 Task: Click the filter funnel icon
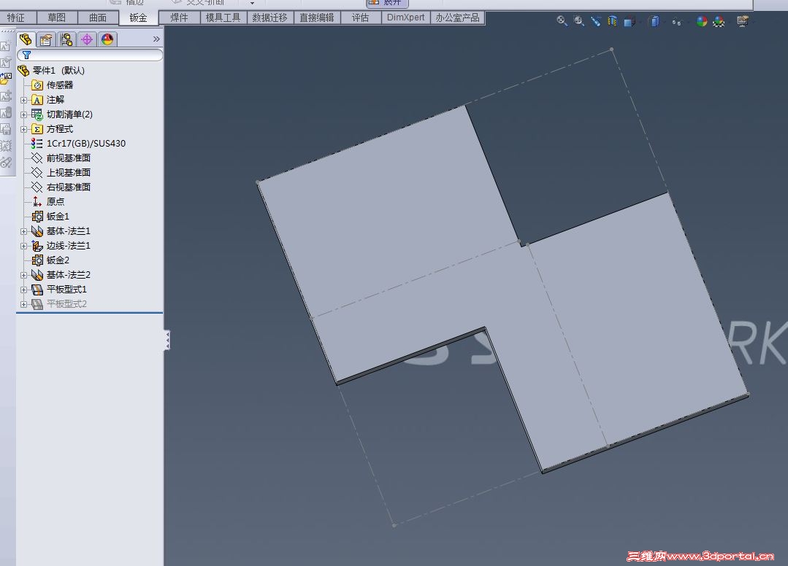coord(26,55)
